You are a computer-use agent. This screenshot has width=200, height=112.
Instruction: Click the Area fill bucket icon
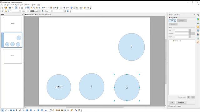42,11
